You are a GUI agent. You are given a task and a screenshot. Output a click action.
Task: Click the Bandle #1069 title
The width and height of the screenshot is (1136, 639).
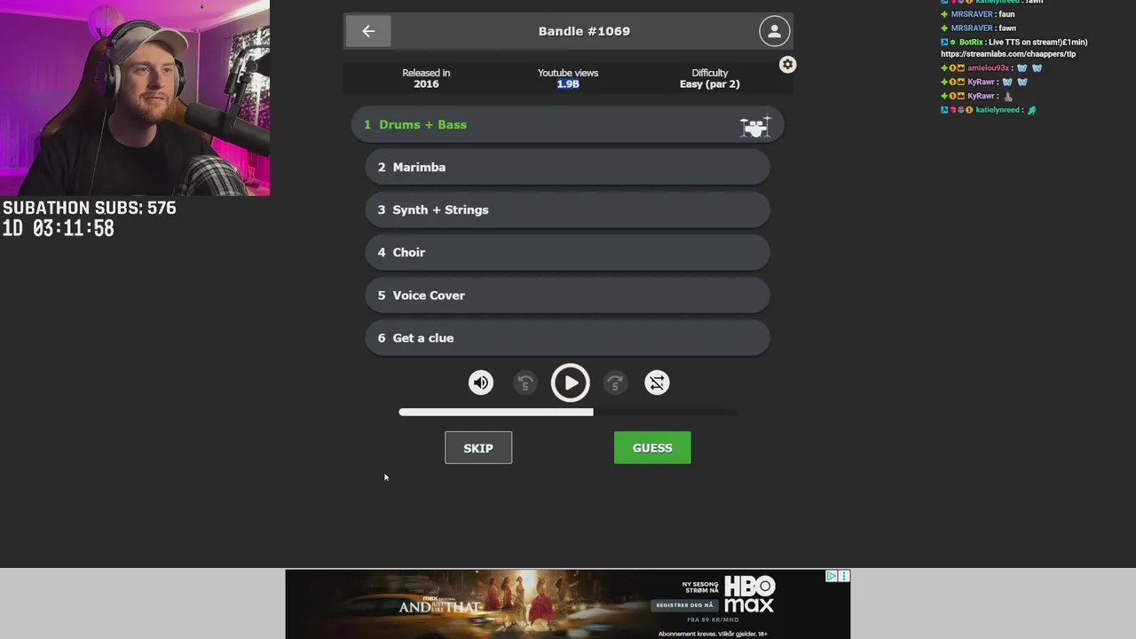point(584,31)
